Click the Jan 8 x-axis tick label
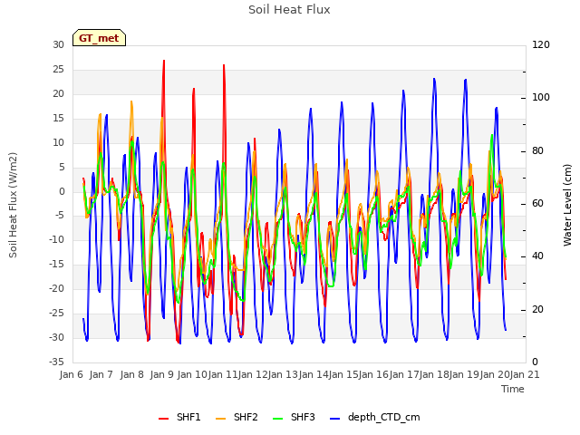 pyautogui.click(x=131, y=374)
